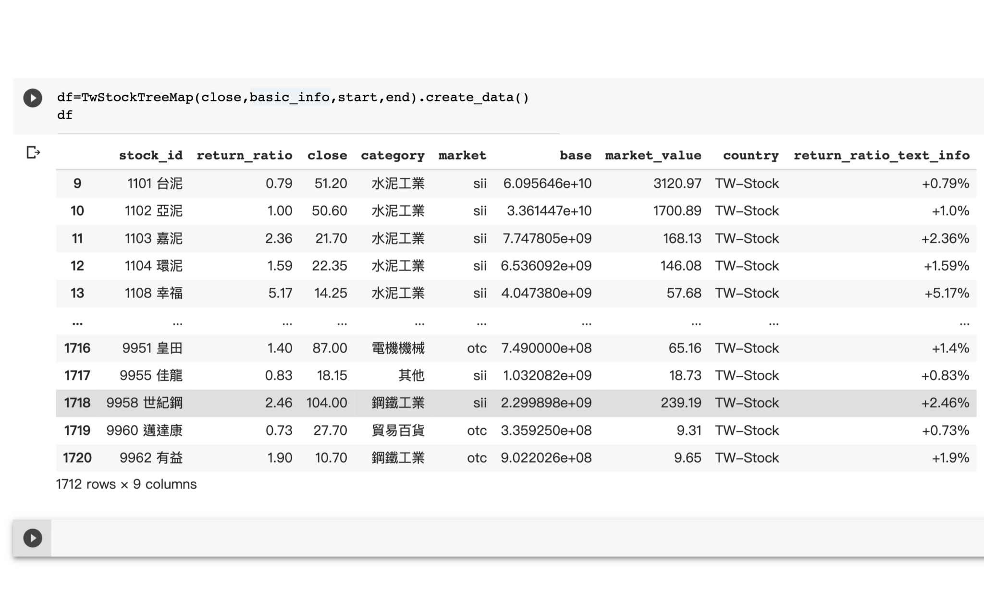Click the stock_id column header
Image resolution: width=984 pixels, height=615 pixels.
(150, 156)
